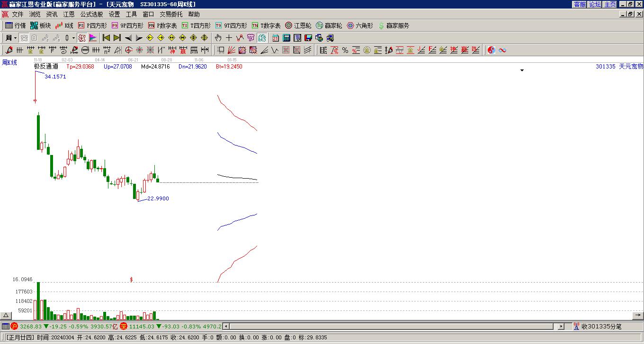
Task: Click the up-triangle button below volume axis
Action: (6, 316)
